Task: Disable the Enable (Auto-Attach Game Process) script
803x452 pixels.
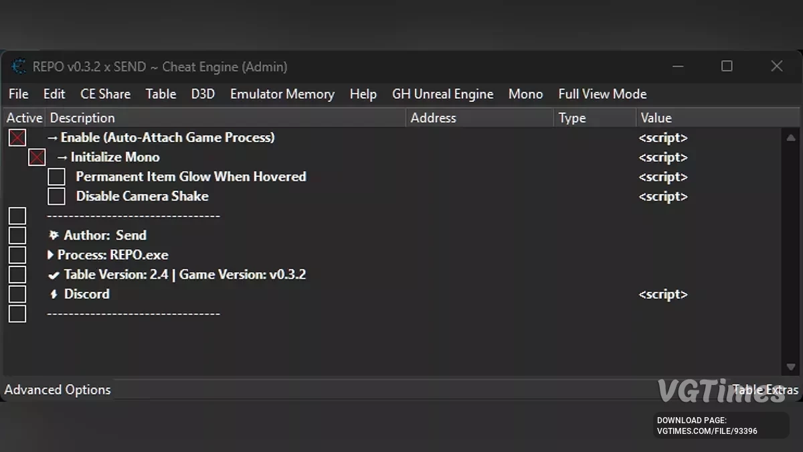Action: click(x=17, y=137)
